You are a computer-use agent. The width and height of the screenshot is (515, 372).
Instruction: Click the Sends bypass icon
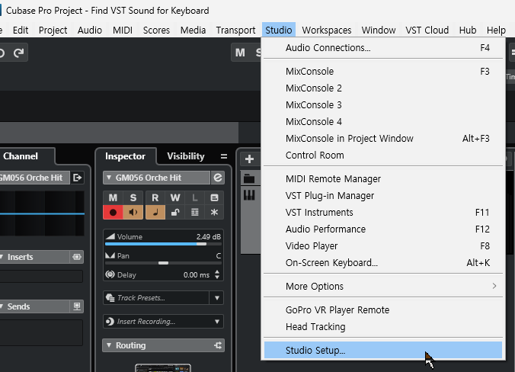(x=77, y=306)
